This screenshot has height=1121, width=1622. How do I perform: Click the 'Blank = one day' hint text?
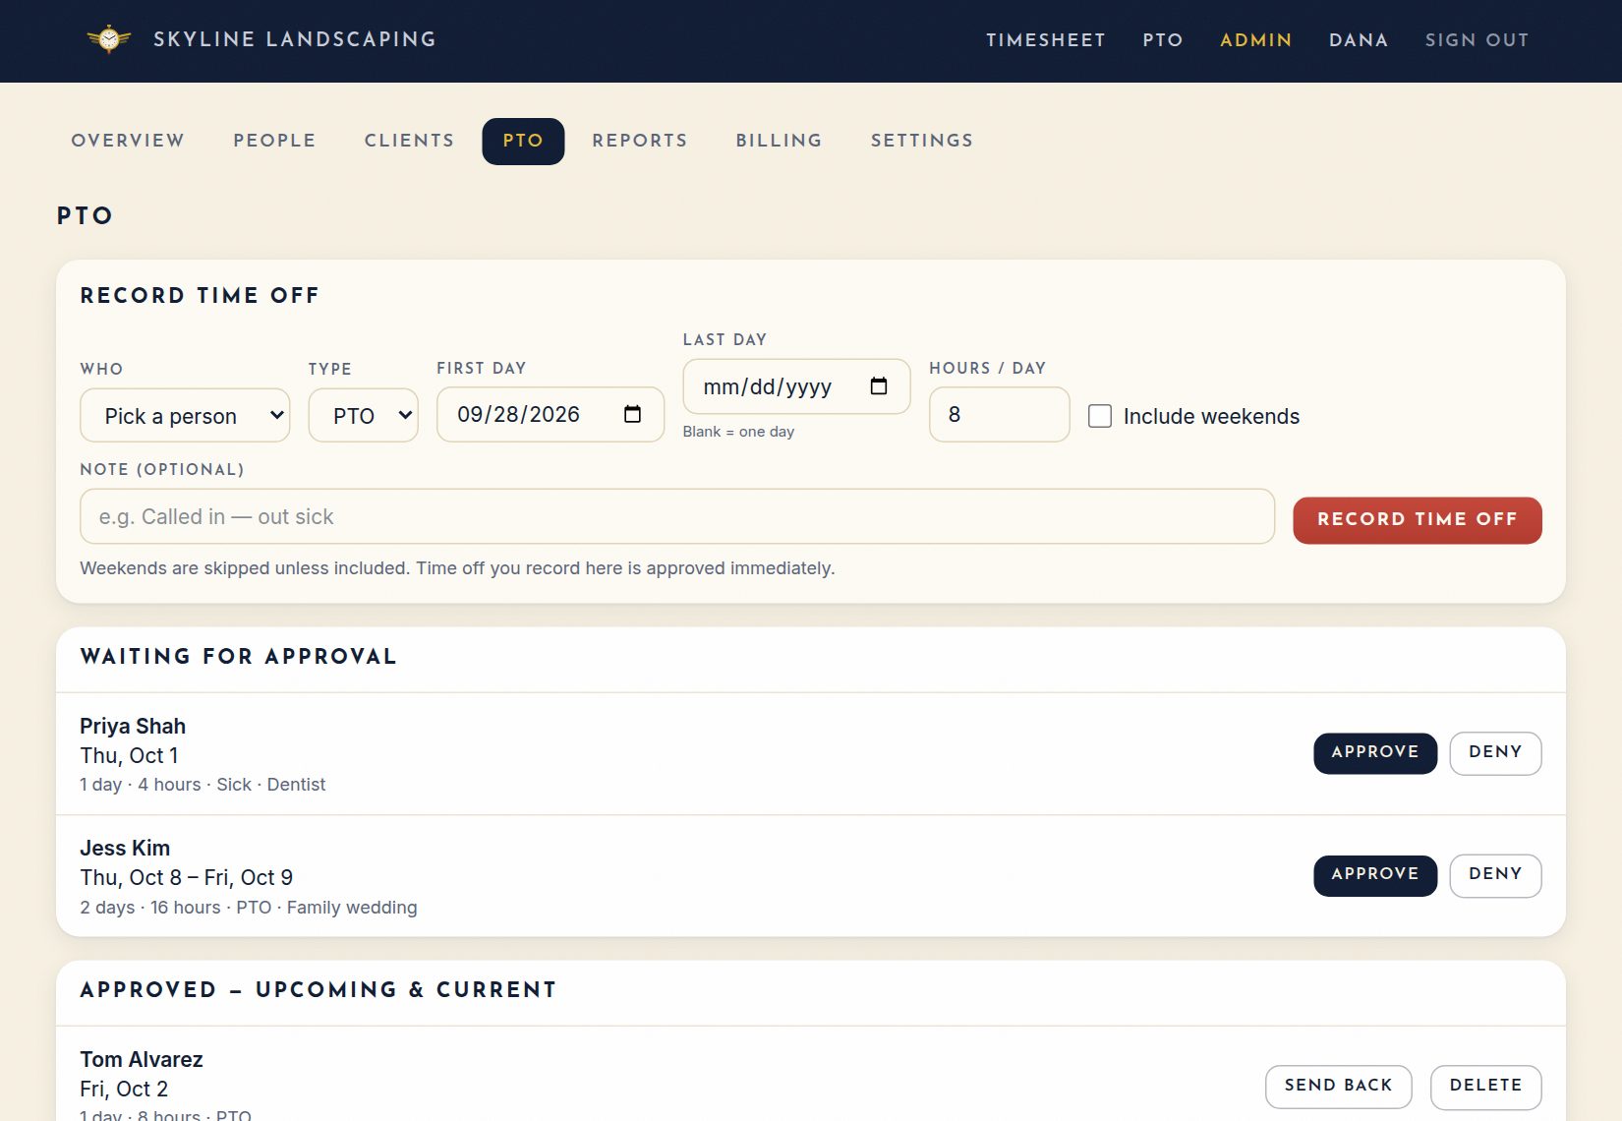[739, 432]
